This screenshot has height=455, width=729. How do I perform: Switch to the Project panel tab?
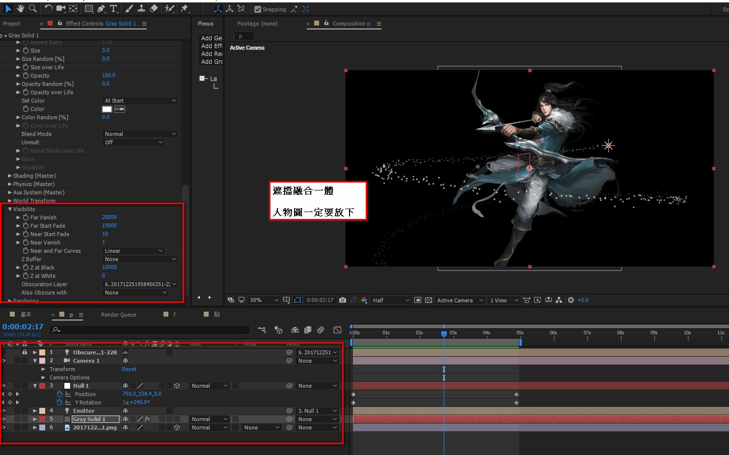[x=11, y=24]
